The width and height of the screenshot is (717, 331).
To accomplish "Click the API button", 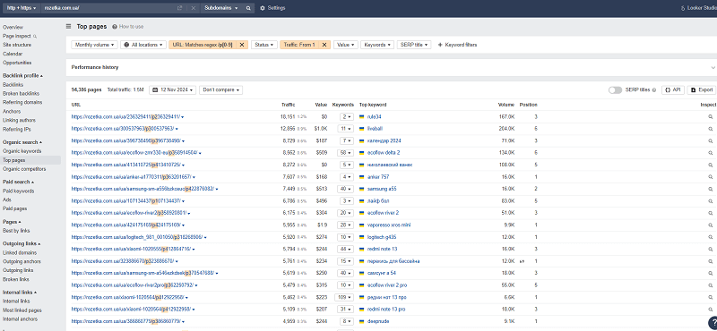I will coord(673,90).
